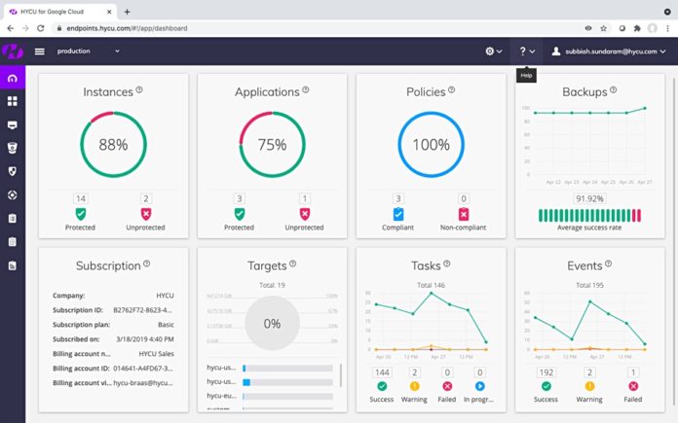Click the 2 unprotected instances count

pyautogui.click(x=146, y=198)
